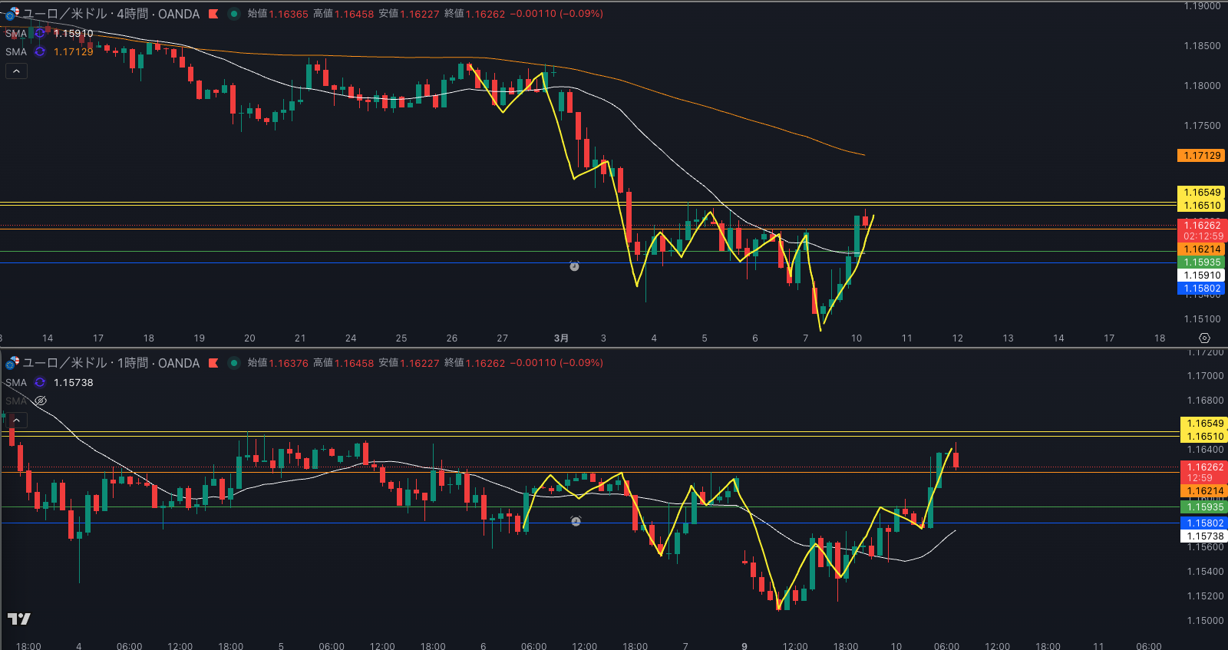1228x650 pixels.
Task: Click the purple refresh icon of the 1.15910 SMA
Action: click(x=40, y=33)
